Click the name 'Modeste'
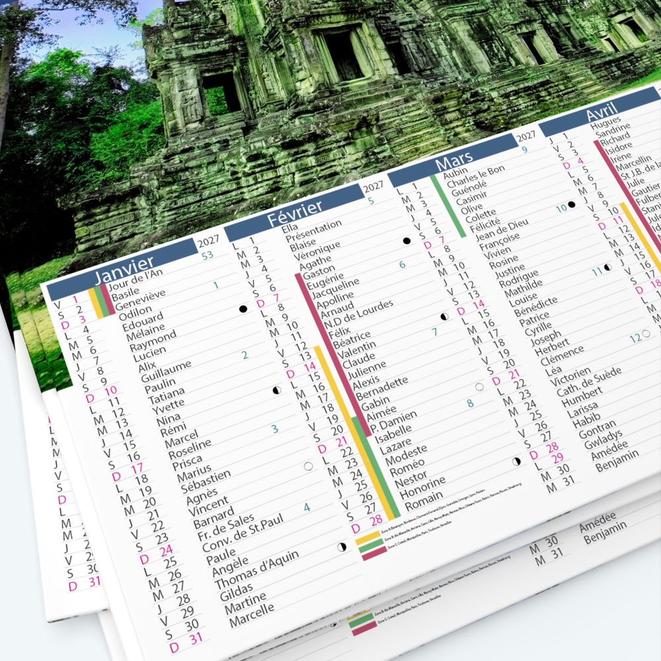 406,455
